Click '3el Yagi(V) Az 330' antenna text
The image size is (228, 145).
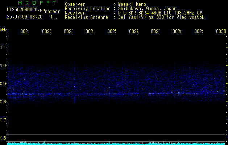tap(161, 17)
